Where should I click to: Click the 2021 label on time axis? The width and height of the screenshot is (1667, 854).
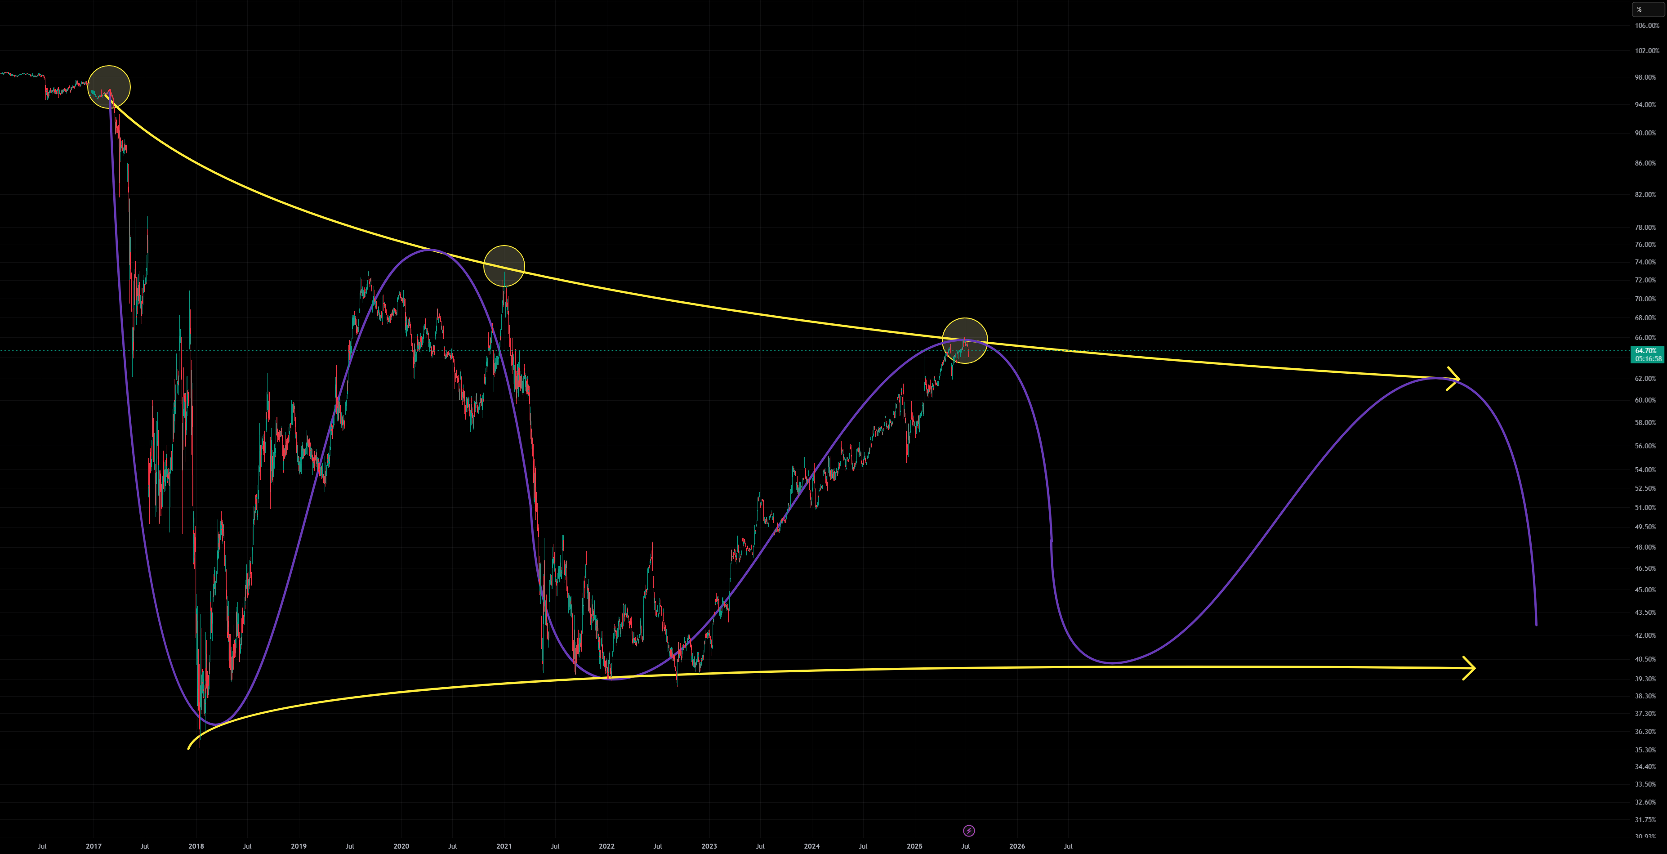click(x=504, y=846)
